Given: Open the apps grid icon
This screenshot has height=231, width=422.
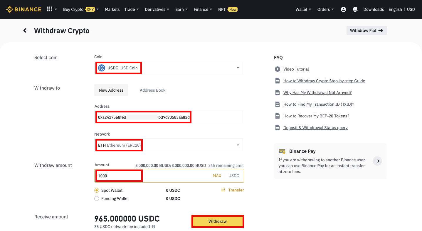Looking at the screenshot, I should pyautogui.click(x=49, y=9).
